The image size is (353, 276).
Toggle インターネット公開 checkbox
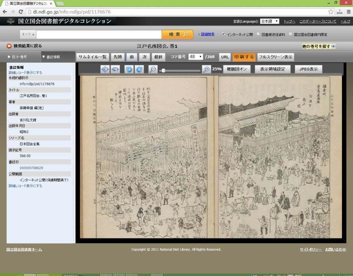pyautogui.click(x=223, y=34)
